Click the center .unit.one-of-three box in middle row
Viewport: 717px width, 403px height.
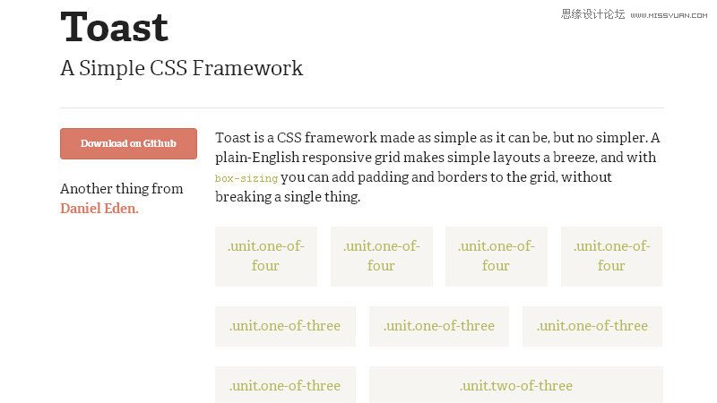coord(438,326)
